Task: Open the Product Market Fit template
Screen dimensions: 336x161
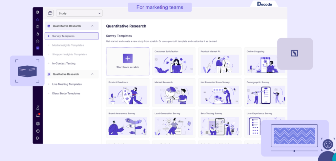Action: tap(220, 61)
